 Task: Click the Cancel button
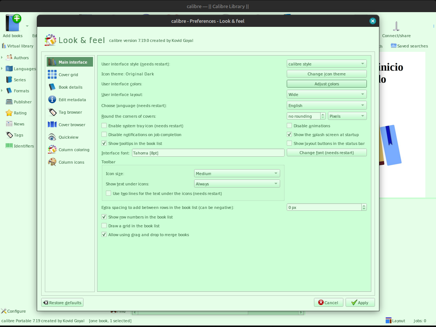click(x=328, y=302)
